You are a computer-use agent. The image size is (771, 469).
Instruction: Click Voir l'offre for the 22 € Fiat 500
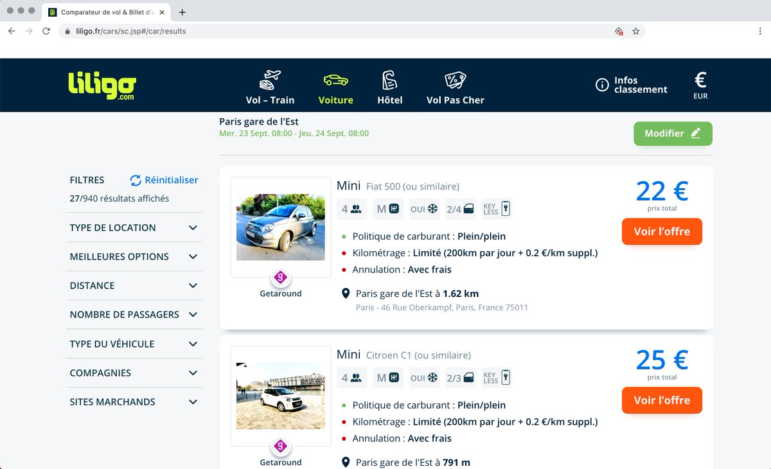point(662,231)
